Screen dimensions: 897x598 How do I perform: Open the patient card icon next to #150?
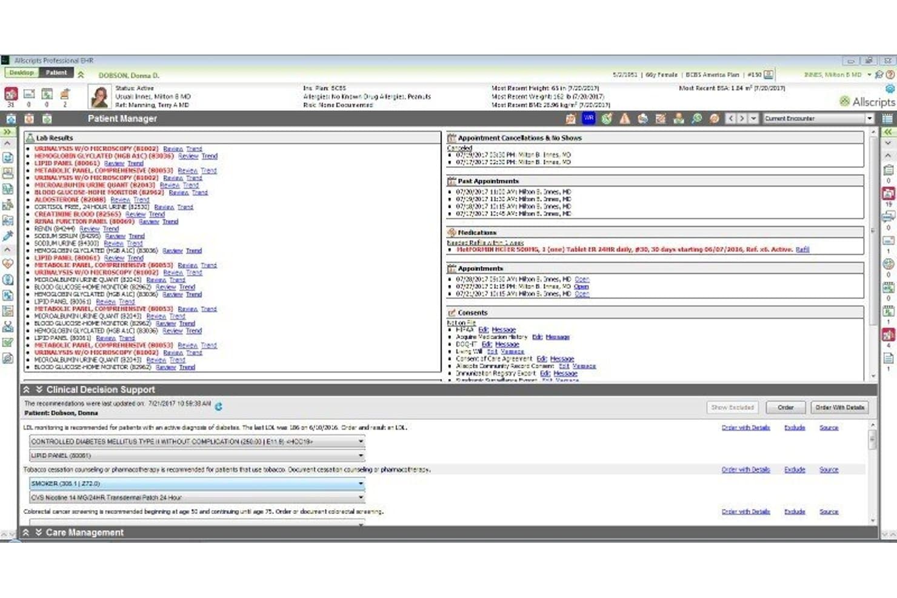[x=769, y=75]
